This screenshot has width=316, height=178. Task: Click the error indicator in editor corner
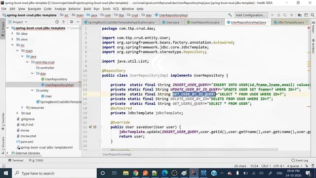pos(309,28)
